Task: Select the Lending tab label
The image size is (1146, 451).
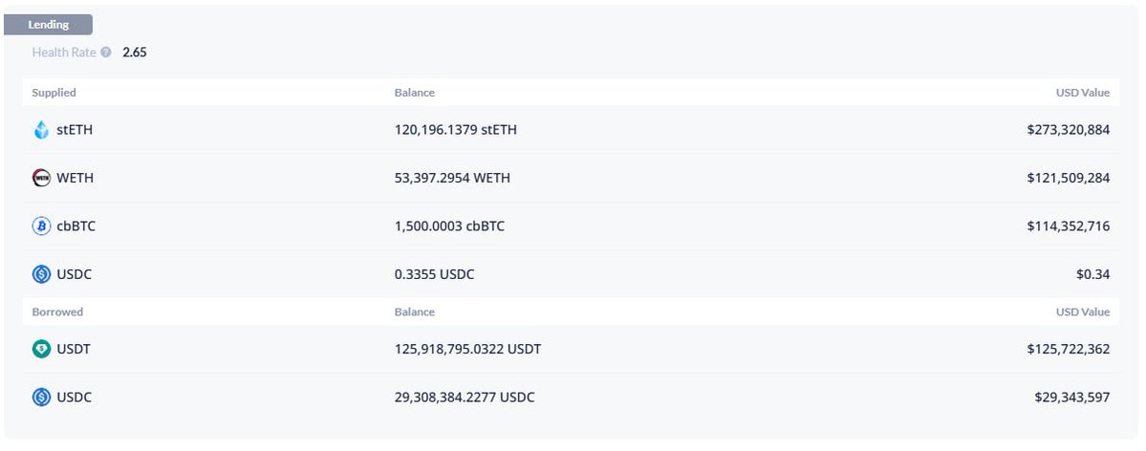Action: pyautogui.click(x=49, y=25)
